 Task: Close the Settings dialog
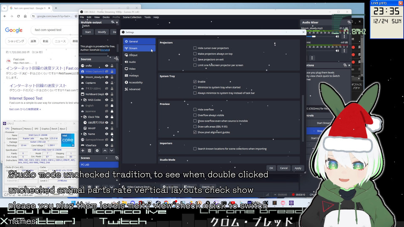303,32
